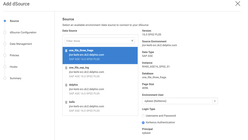Go to dSource Configuration step
The height and width of the screenshot is (140, 248).
coord(23,33)
